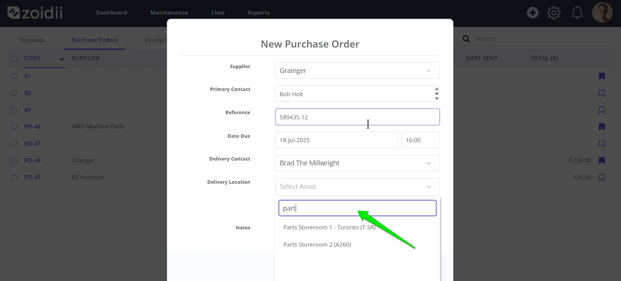The image size is (621, 281).
Task: Open the notifications bell
Action: (x=577, y=13)
